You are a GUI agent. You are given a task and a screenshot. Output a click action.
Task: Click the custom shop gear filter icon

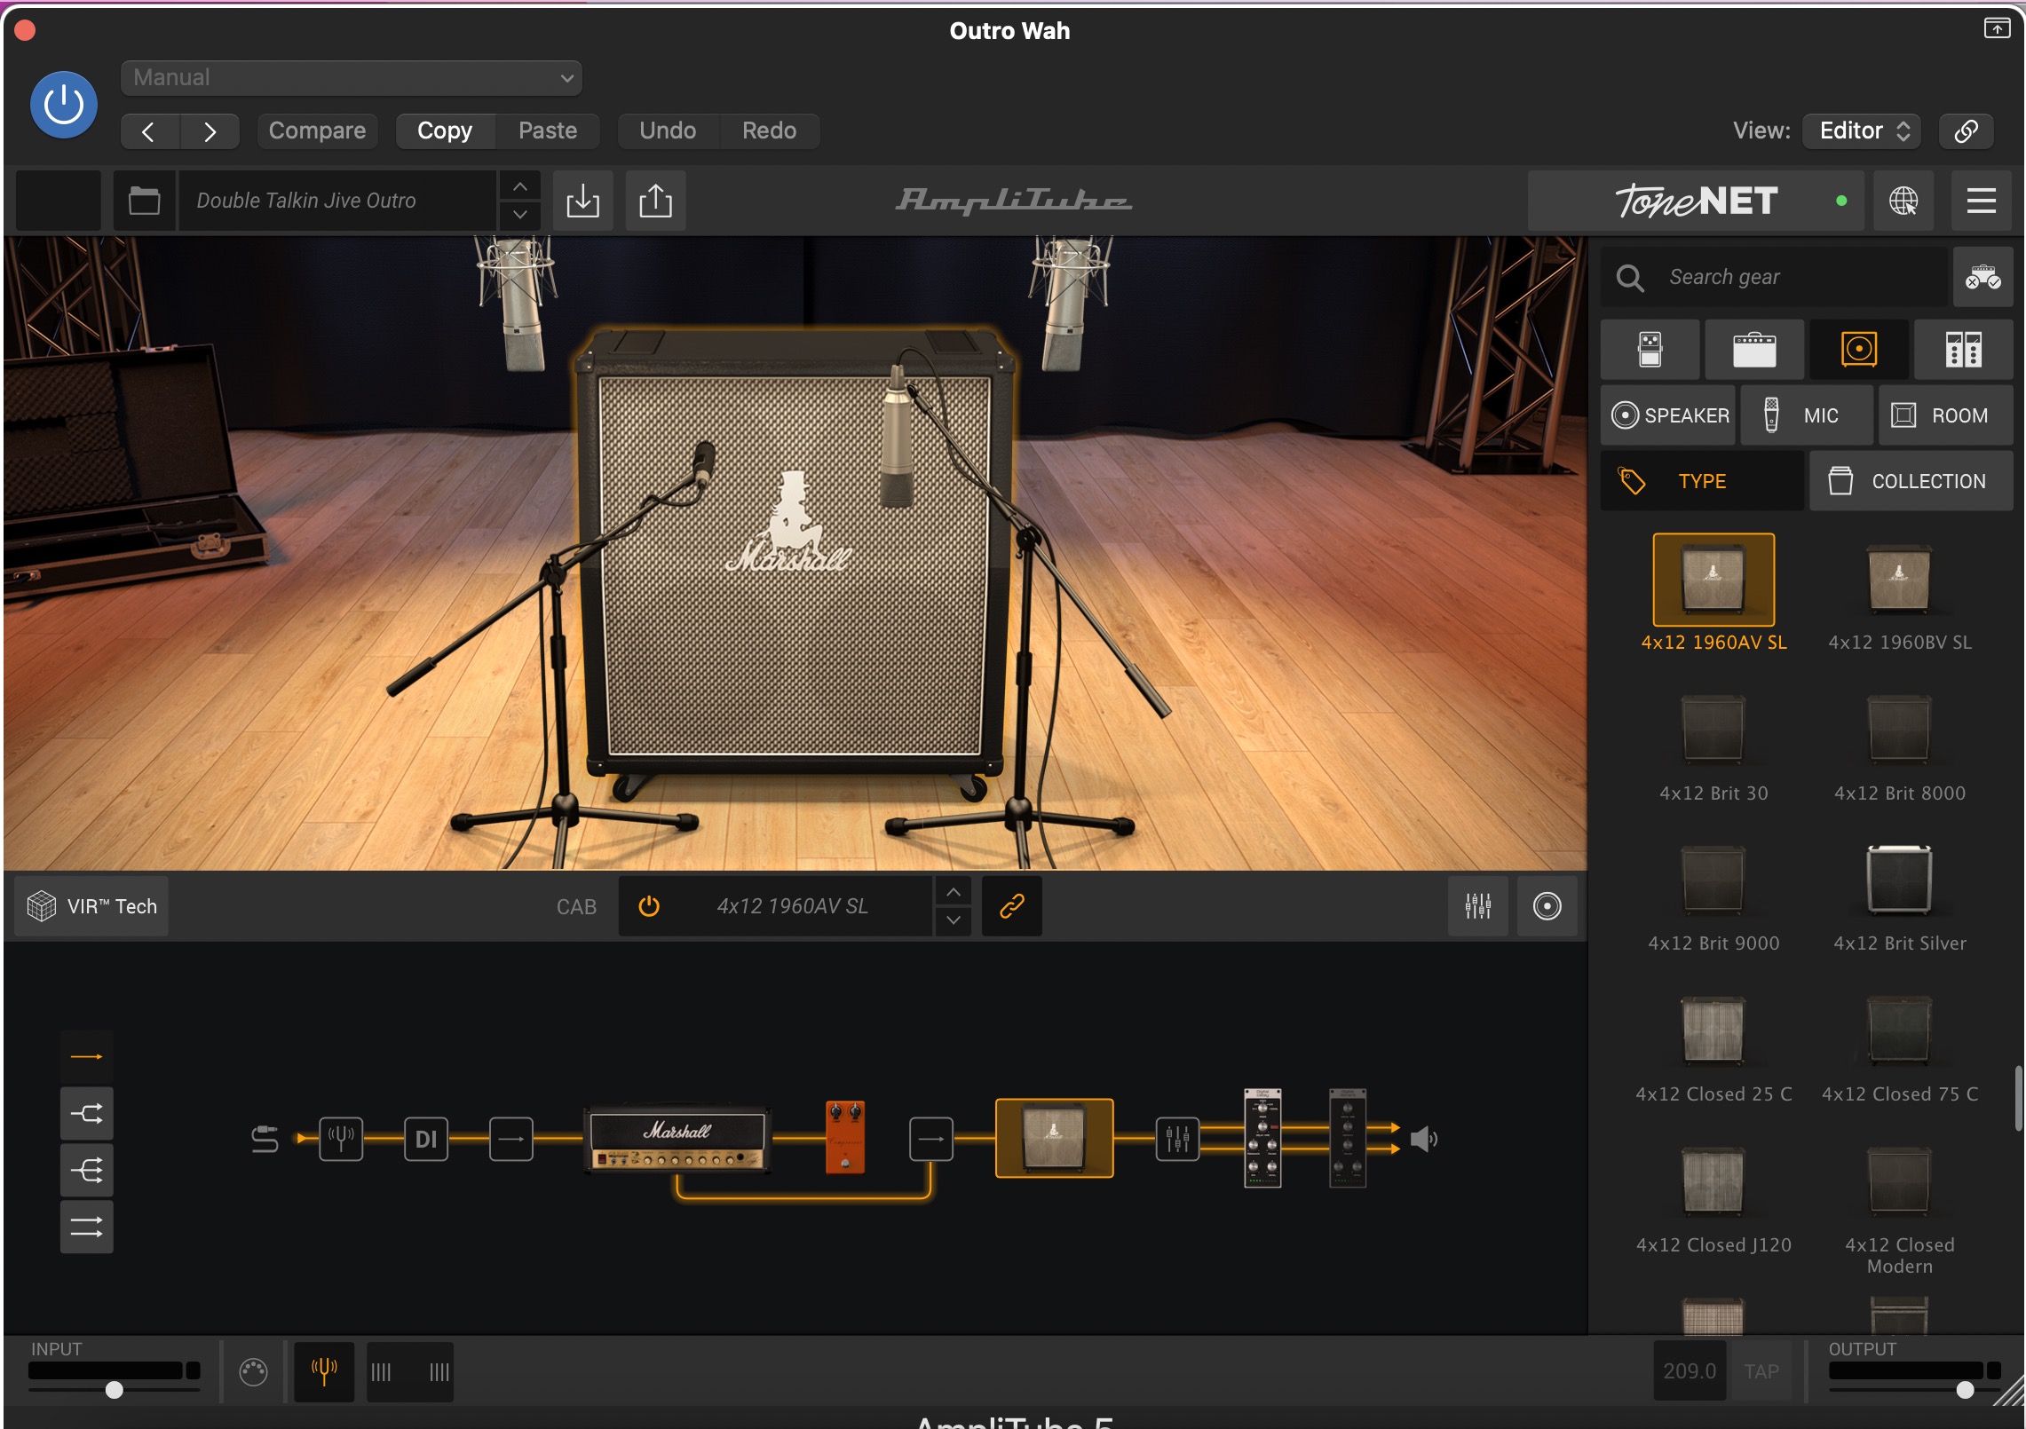point(1982,277)
